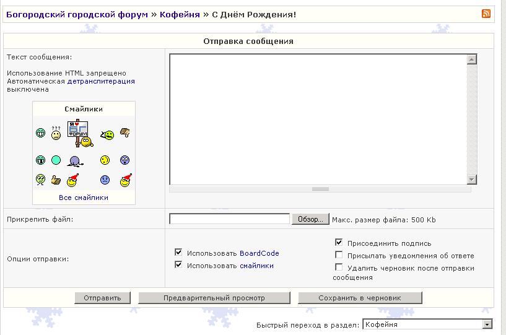The image size is (506, 335).
Task: Click the 'Обзор...' file browse button
Action: (x=310, y=219)
